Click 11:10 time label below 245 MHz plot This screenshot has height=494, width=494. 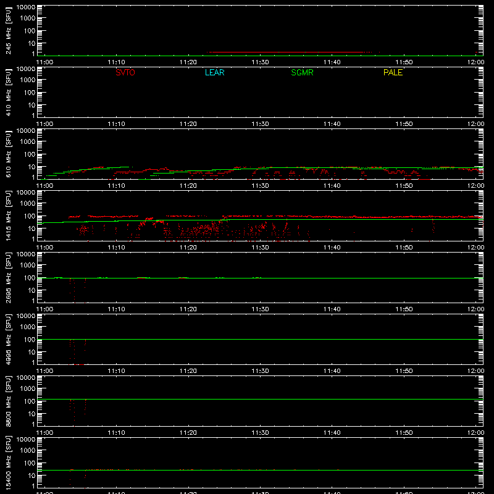click(x=116, y=62)
